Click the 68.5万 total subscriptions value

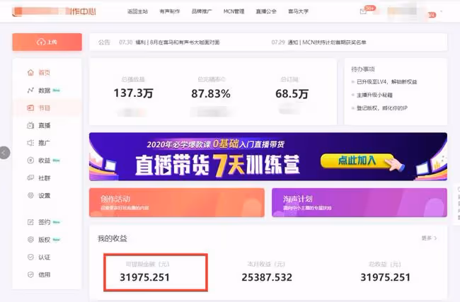pos(292,94)
